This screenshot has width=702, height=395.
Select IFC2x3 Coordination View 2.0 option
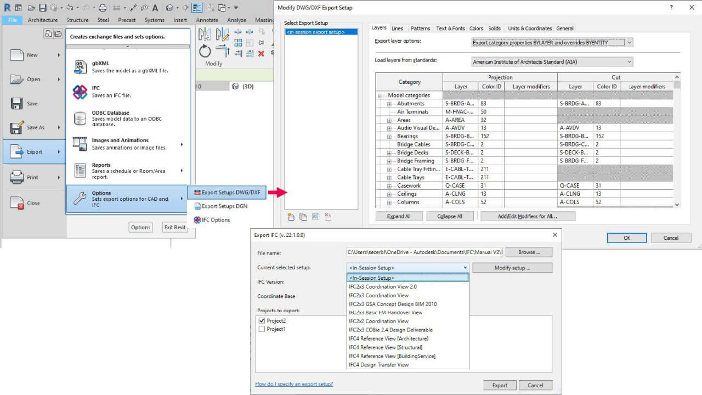coord(383,286)
